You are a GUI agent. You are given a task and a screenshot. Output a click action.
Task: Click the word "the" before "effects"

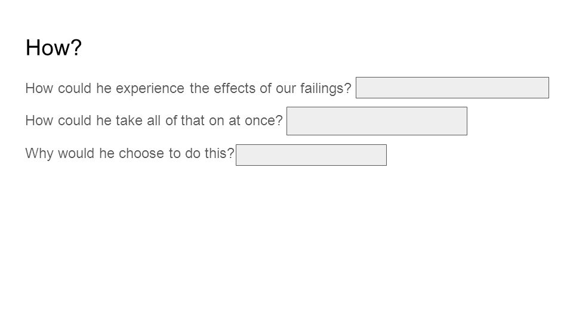(199, 88)
